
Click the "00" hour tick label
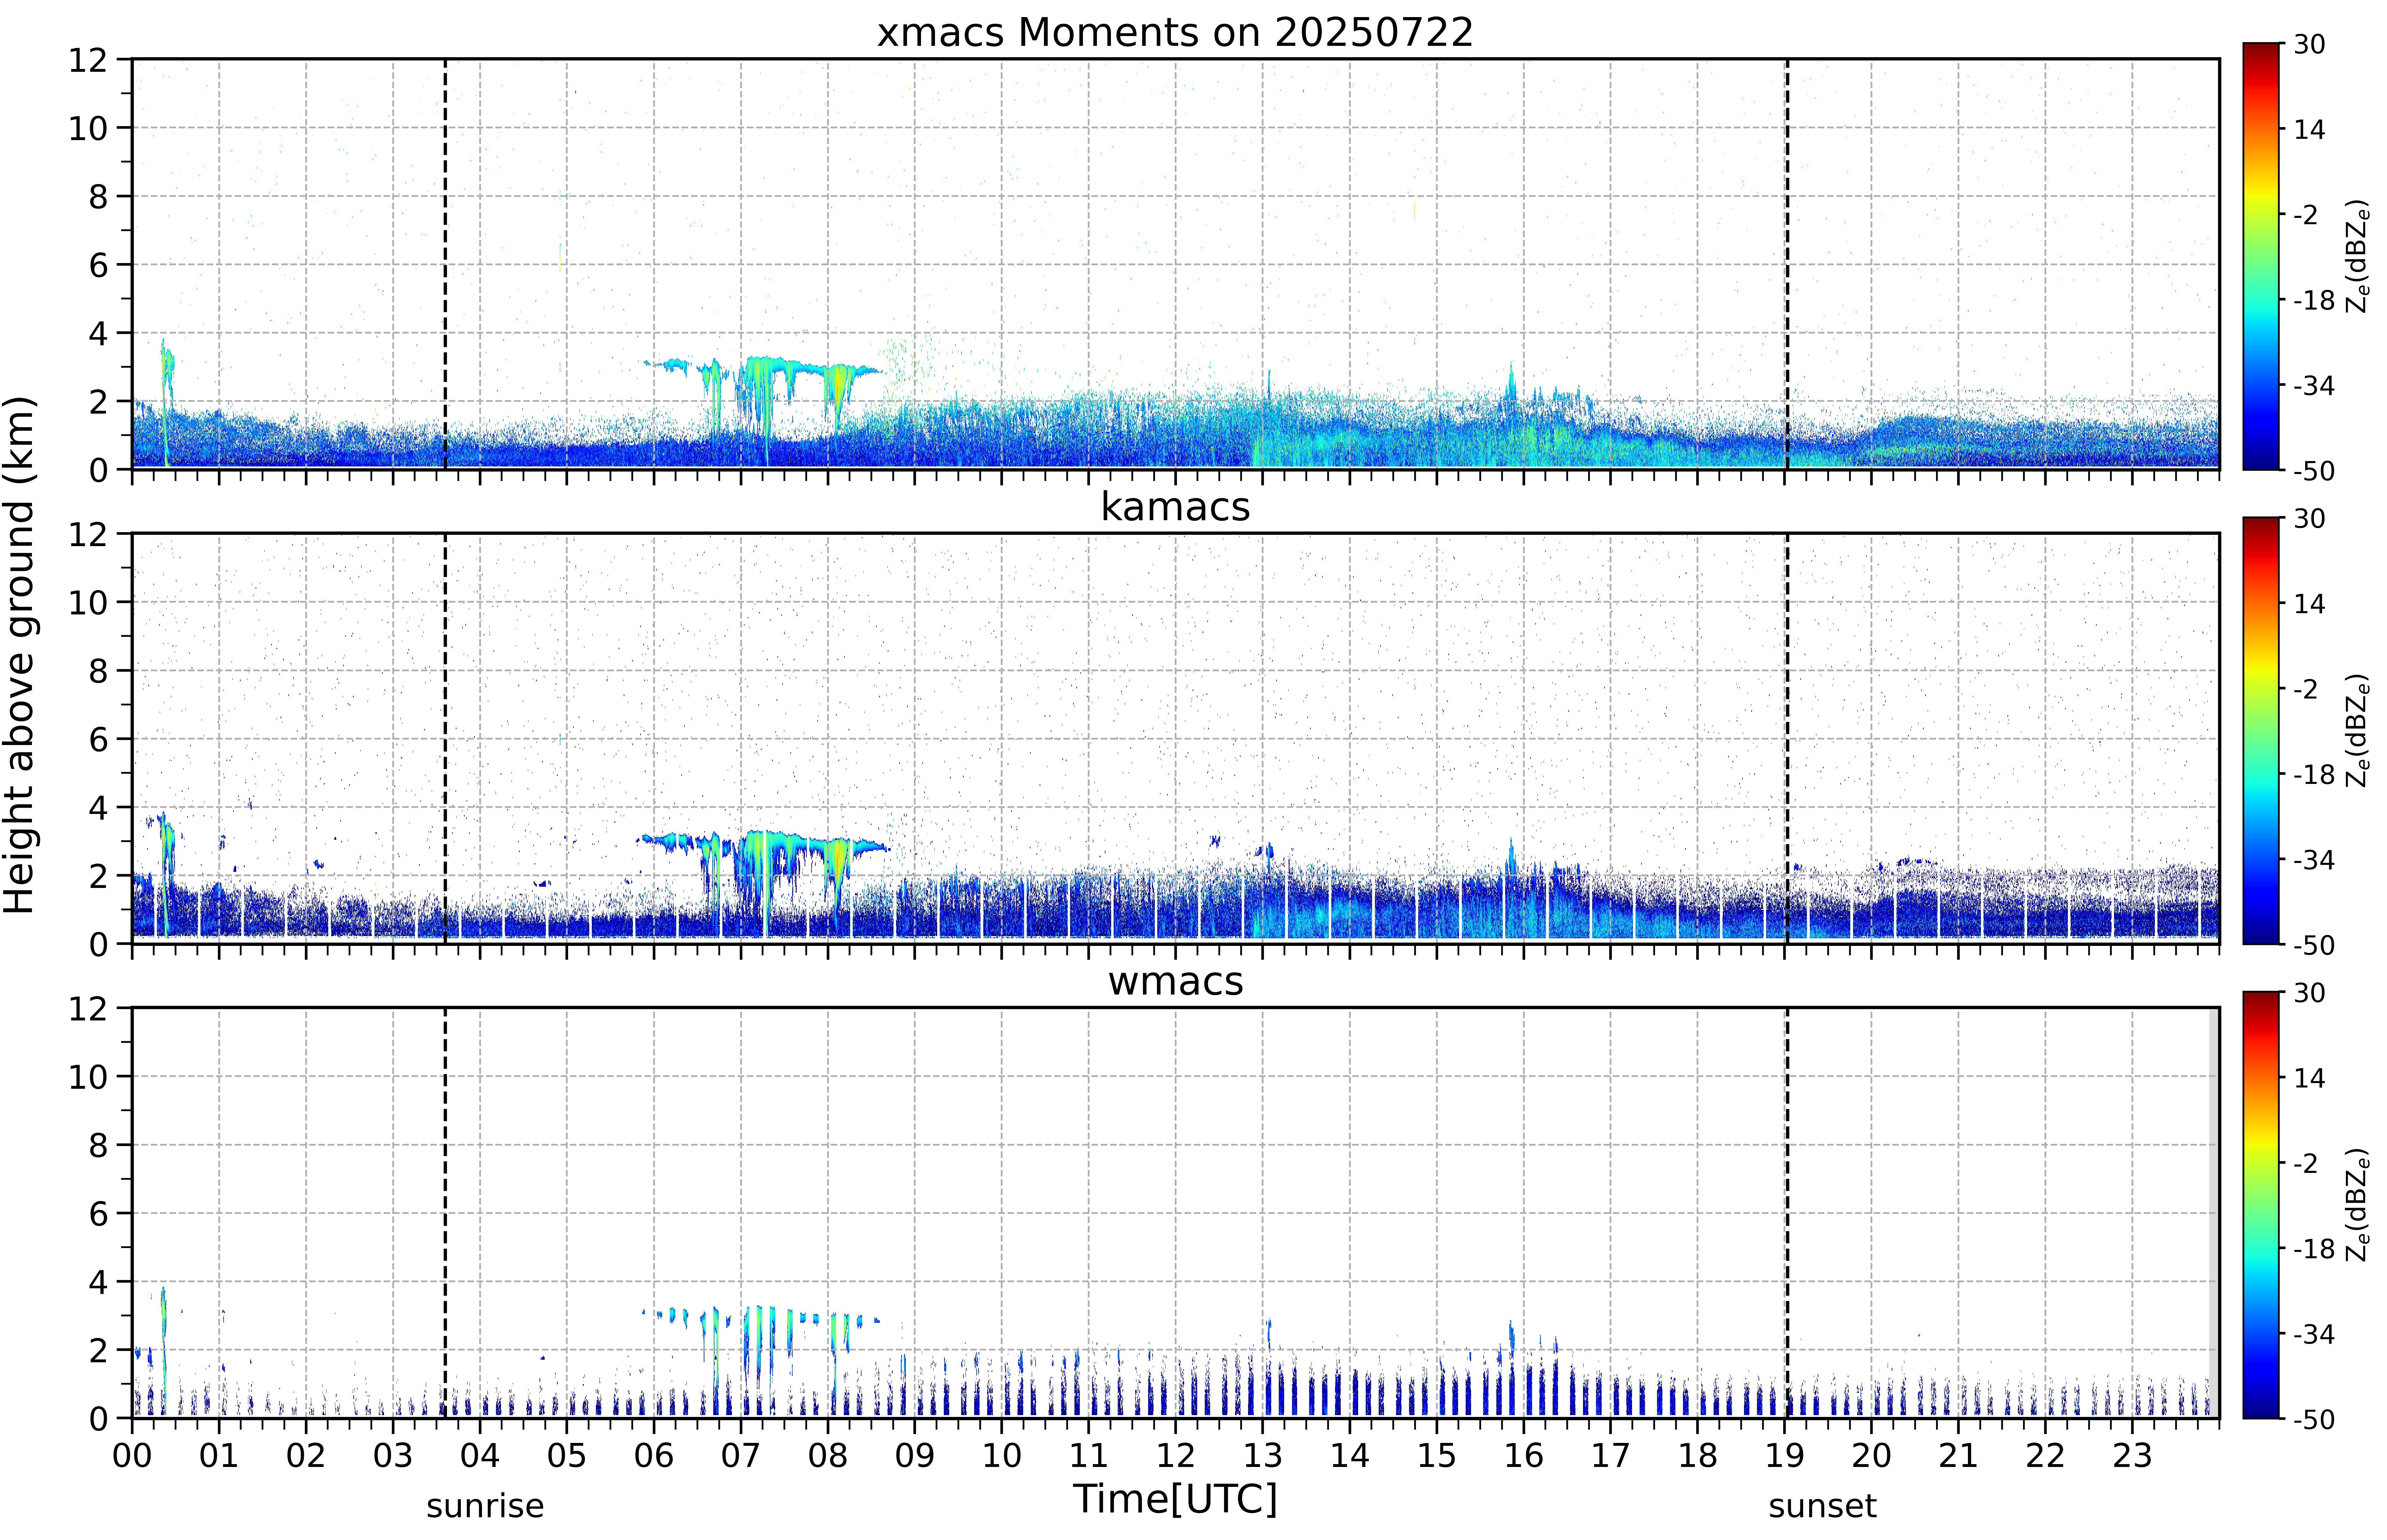[x=132, y=1456]
